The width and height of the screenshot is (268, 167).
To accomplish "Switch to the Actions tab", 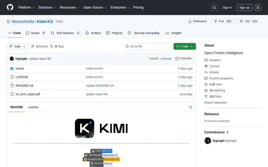I will click(x=93, y=33).
